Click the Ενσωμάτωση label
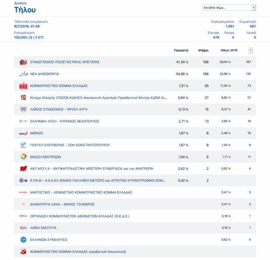The height and width of the screenshot is (260, 270). pyautogui.click(x=24, y=33)
